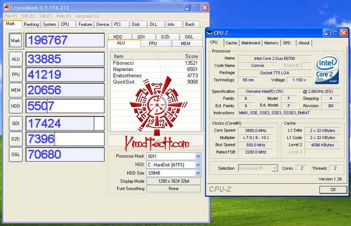This screenshot has height=226, width=351.
Task: Select the QuickSort row
Action: point(156,82)
